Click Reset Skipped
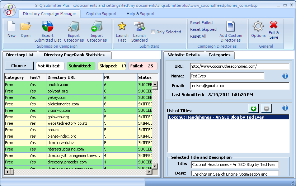This screenshot has width=296, height=186. click(x=203, y=29)
